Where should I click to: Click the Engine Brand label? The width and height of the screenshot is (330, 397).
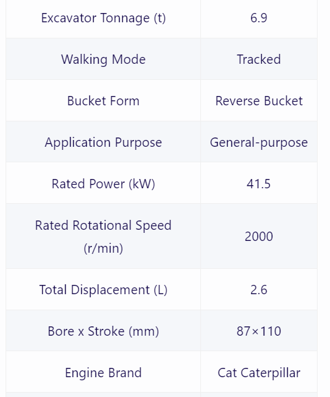[103, 373]
